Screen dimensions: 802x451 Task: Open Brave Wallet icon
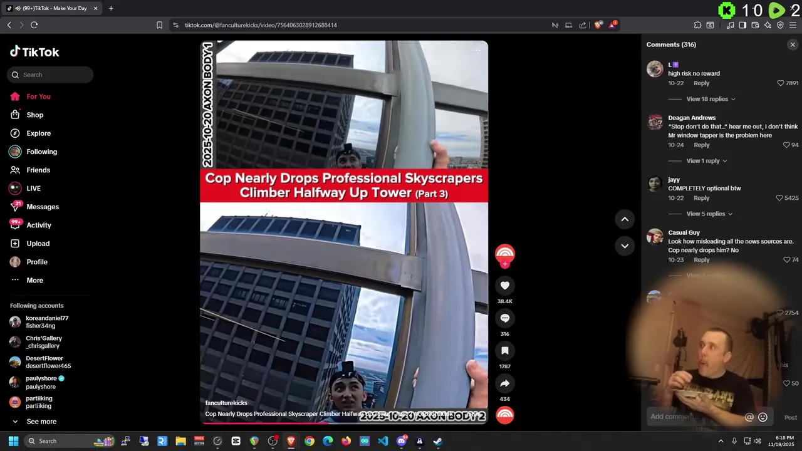755,25
